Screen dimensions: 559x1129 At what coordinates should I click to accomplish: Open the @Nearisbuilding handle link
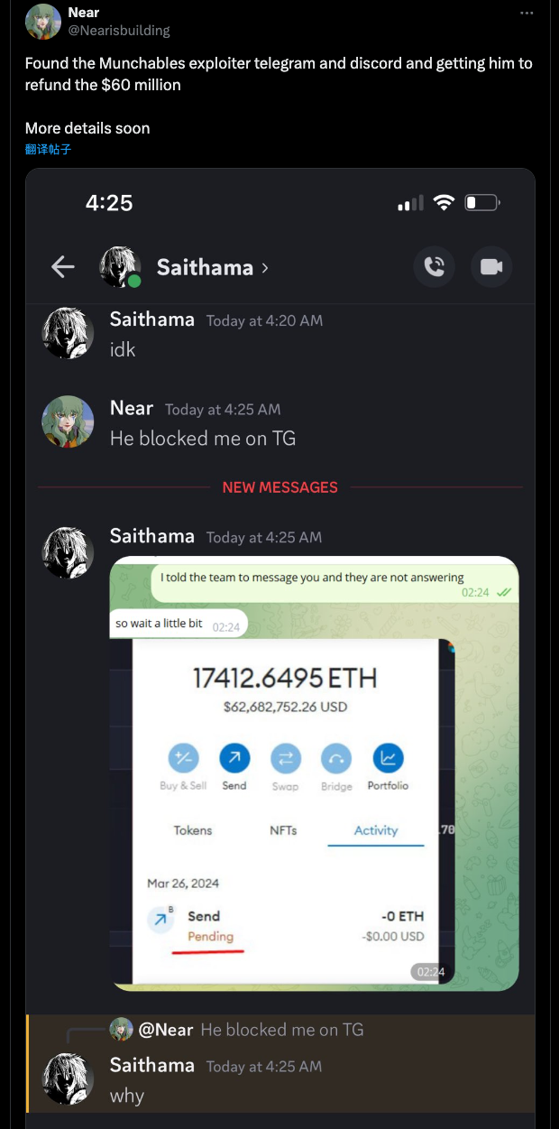(x=119, y=30)
